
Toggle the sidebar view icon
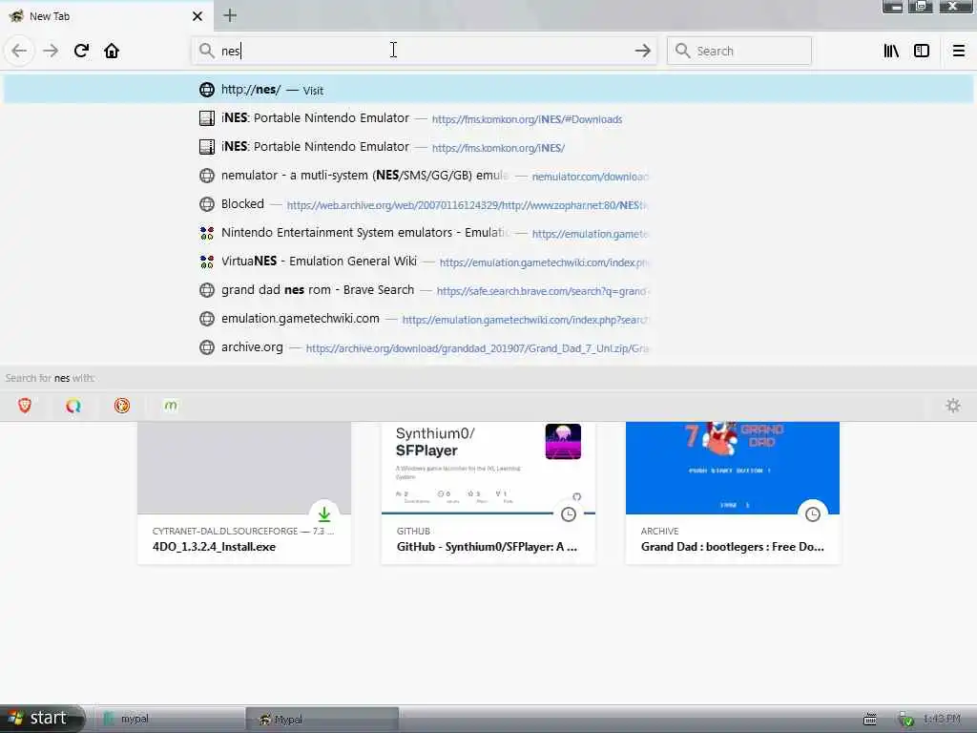pyautogui.click(x=922, y=51)
